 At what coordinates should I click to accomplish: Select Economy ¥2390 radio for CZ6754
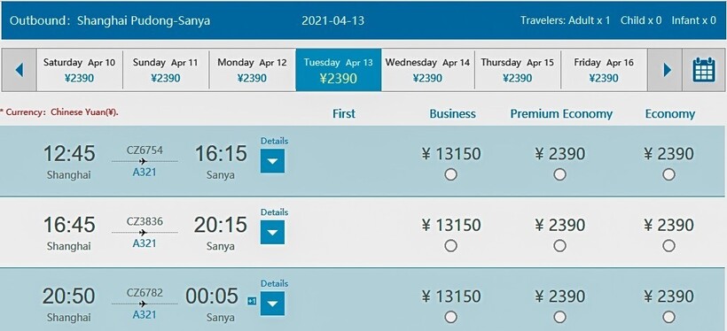tap(668, 174)
